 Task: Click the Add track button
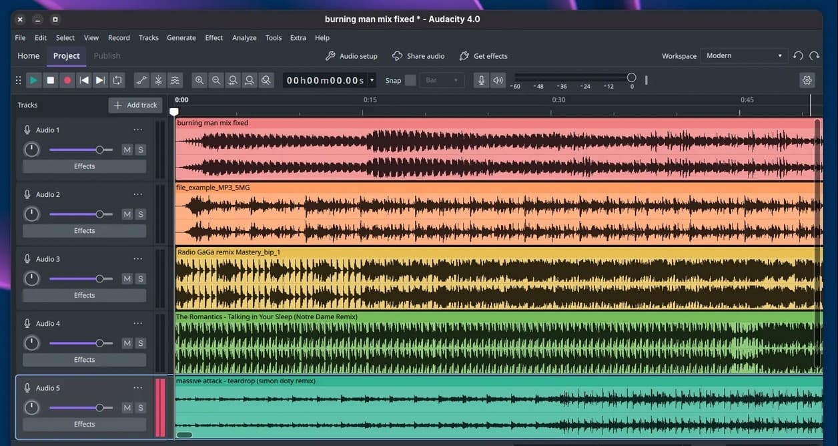click(x=135, y=105)
